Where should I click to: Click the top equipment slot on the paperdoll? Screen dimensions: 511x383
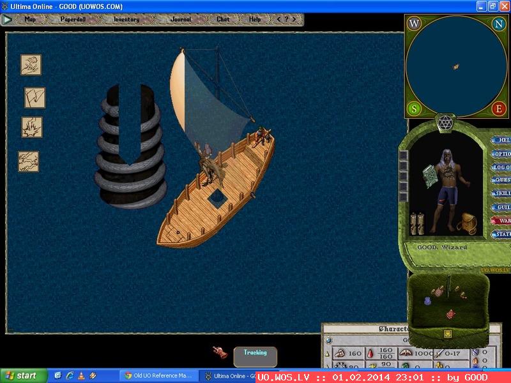click(x=404, y=155)
